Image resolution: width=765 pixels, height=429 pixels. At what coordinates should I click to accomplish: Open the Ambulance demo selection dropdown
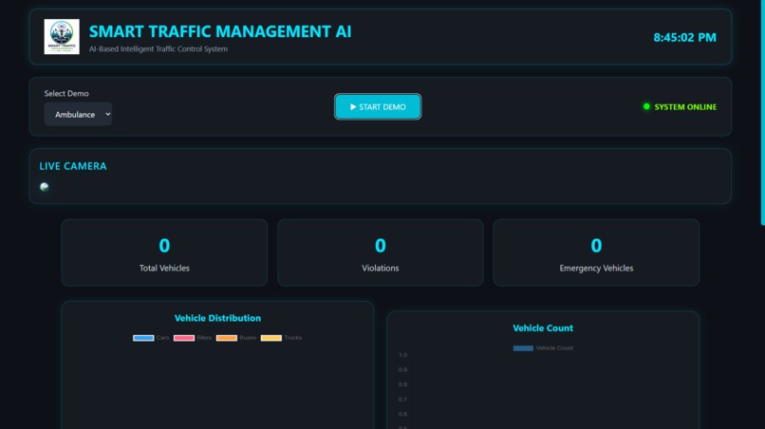coord(78,114)
